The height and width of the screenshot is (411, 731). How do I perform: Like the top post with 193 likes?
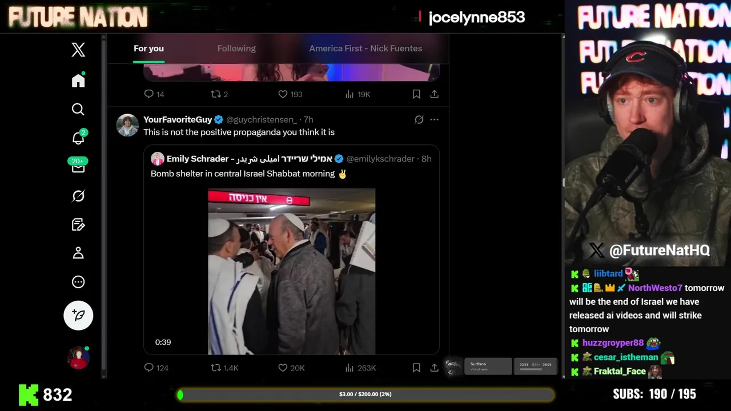click(290, 94)
